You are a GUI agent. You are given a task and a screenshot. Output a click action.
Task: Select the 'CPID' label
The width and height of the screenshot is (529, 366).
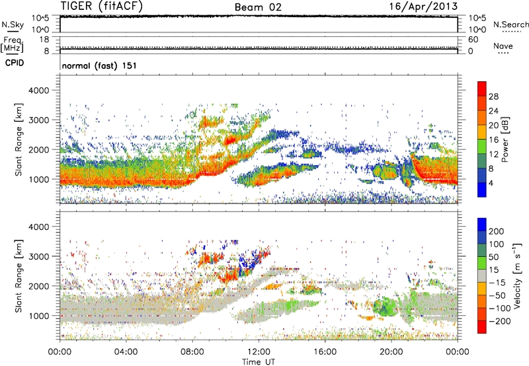pyautogui.click(x=15, y=63)
